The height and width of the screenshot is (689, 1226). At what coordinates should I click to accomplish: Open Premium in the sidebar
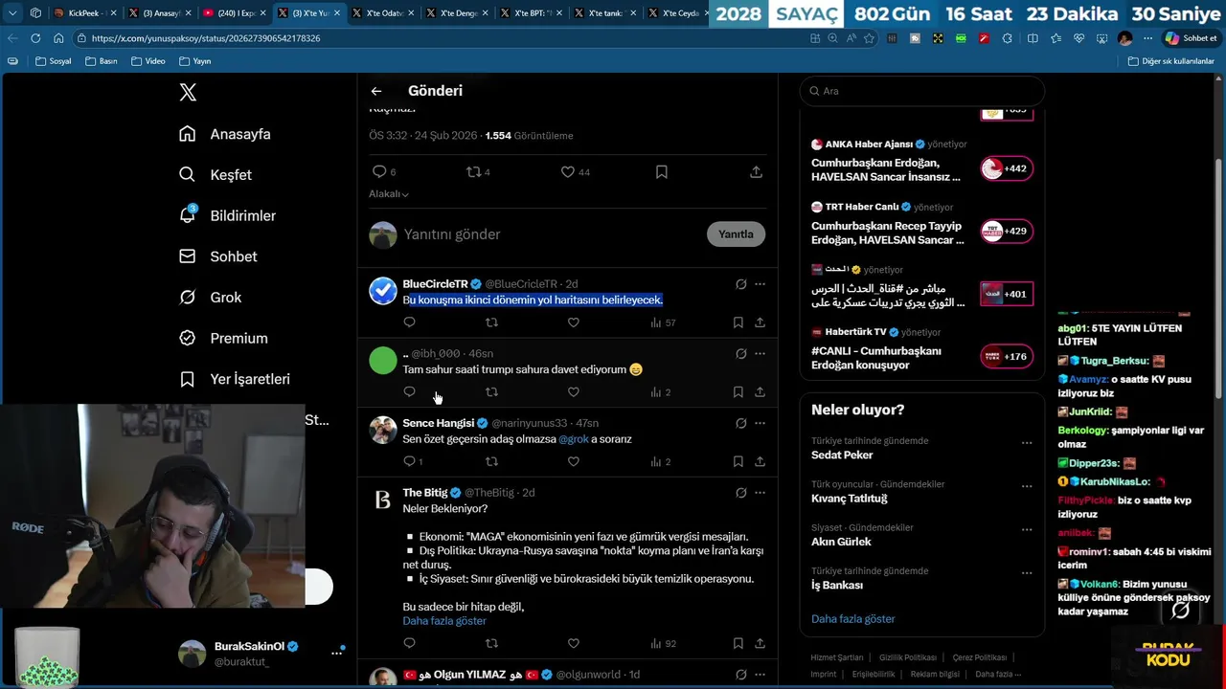[224, 338]
